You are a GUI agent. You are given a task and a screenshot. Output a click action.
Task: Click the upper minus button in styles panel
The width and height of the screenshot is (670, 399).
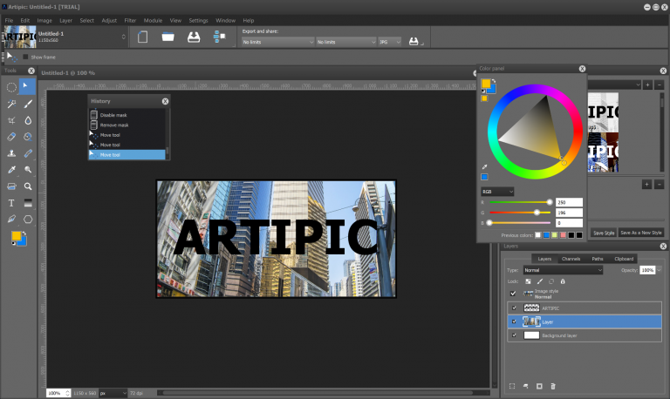[x=660, y=85]
